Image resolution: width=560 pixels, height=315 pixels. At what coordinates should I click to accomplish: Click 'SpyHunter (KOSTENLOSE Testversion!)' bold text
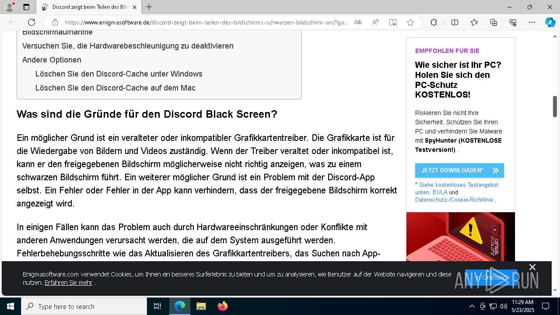coord(458,145)
